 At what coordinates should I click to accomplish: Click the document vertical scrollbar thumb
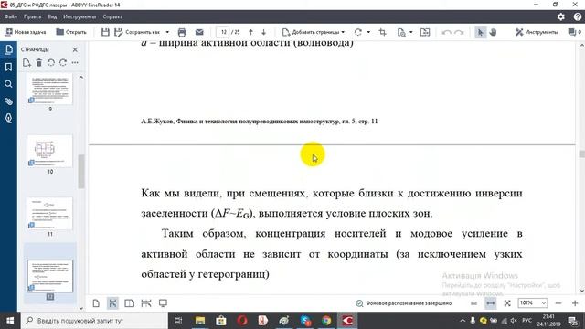point(581,154)
